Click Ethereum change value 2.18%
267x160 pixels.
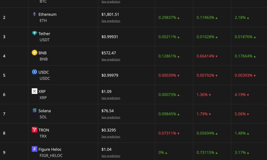click(x=240, y=18)
